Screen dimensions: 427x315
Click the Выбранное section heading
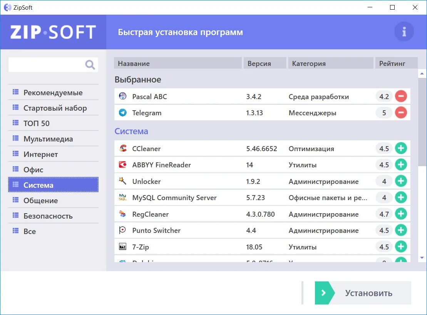coord(138,79)
